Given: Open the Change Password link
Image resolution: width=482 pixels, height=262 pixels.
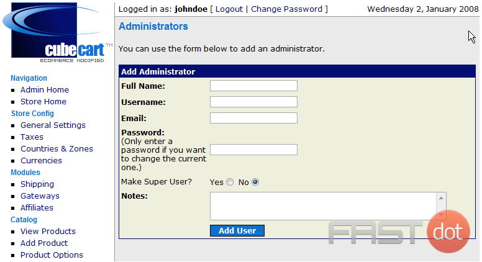Looking at the screenshot, I should 286,9.
